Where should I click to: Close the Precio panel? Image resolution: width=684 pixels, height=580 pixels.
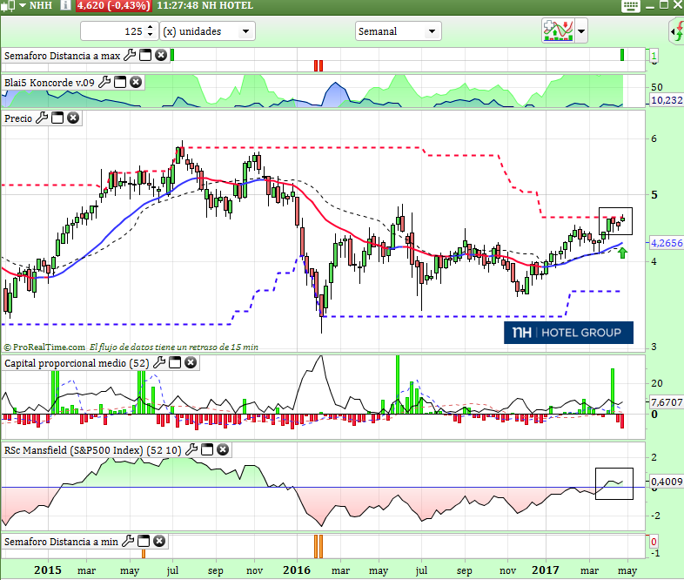tap(73, 118)
